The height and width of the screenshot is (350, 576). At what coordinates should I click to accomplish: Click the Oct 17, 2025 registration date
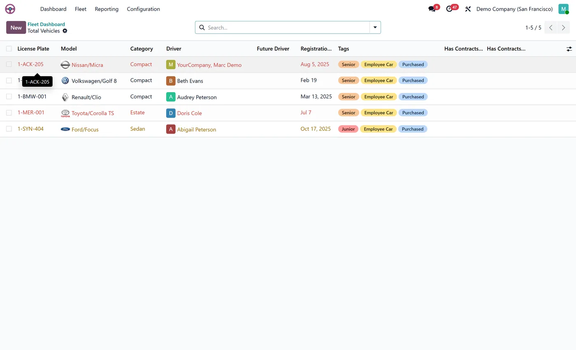tap(316, 129)
